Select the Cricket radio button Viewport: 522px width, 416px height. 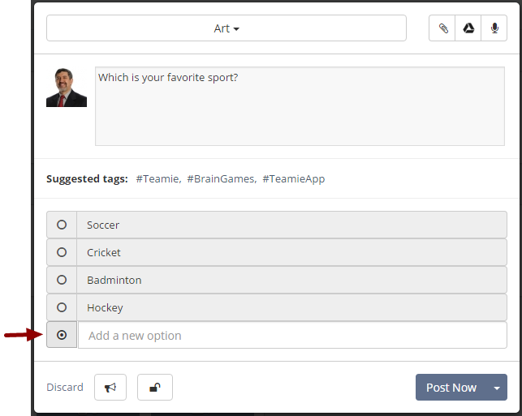(x=62, y=252)
